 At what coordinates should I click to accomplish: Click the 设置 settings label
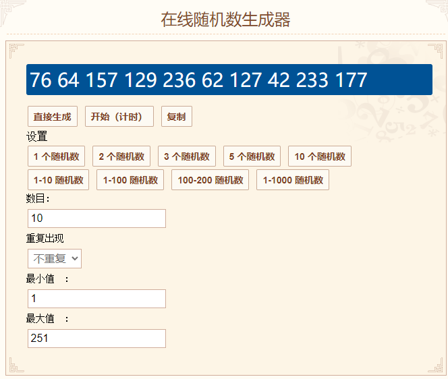point(37,136)
